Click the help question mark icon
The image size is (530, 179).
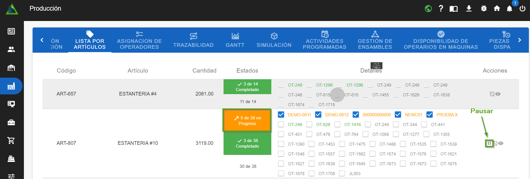(x=441, y=9)
